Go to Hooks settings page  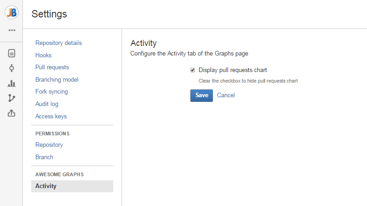[44, 55]
